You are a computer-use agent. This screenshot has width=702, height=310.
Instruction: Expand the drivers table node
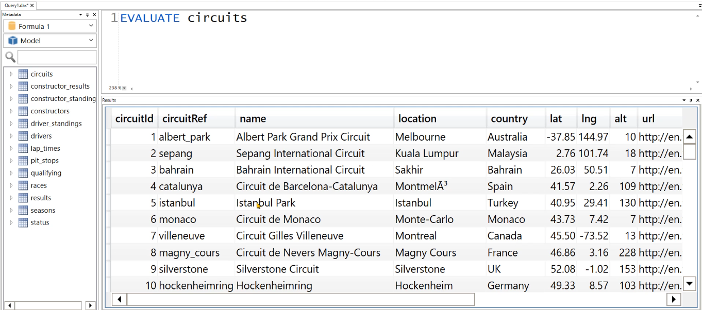point(11,136)
